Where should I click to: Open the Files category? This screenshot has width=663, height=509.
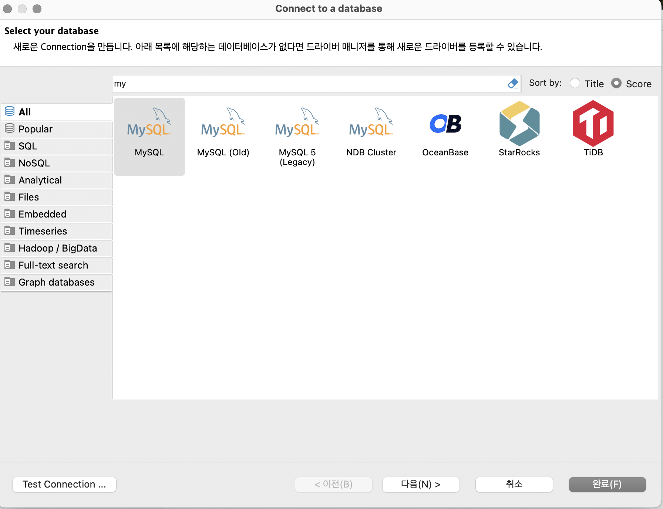tap(57, 197)
